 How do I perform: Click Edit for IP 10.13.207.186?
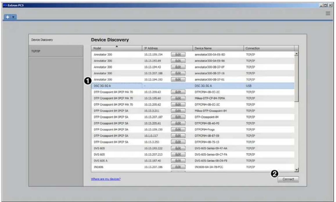pyautogui.click(x=178, y=167)
